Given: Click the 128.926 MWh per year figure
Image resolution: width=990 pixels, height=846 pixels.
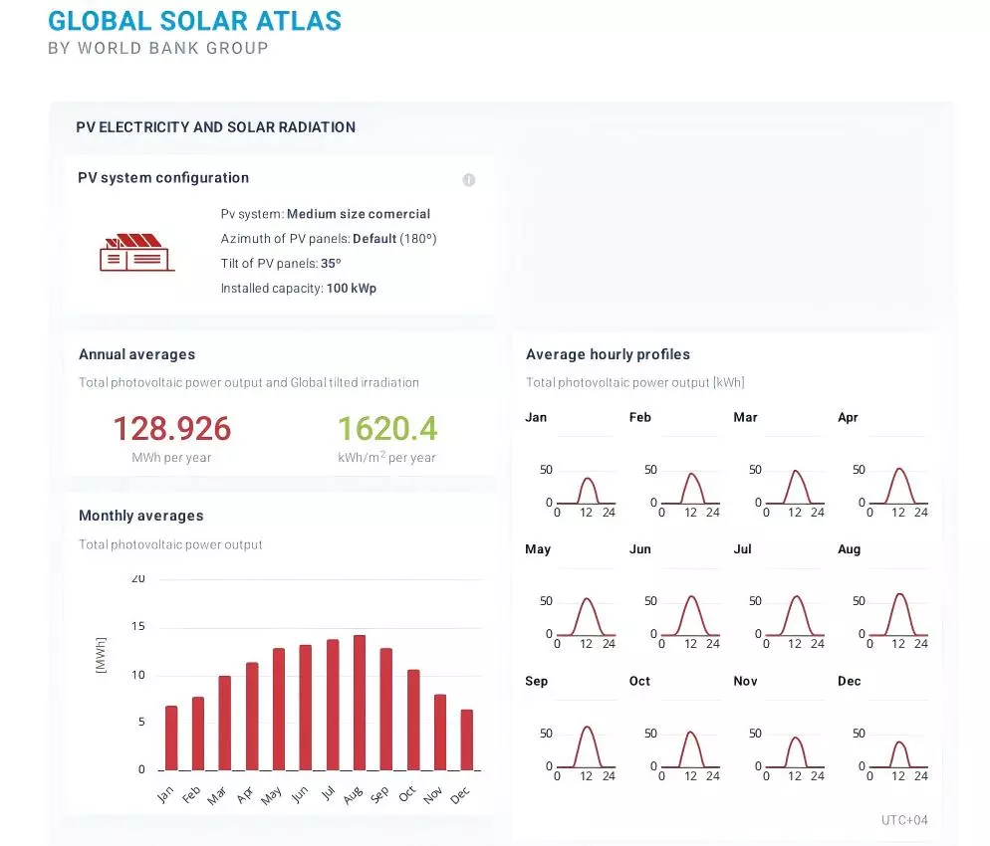Looking at the screenshot, I should (171, 429).
